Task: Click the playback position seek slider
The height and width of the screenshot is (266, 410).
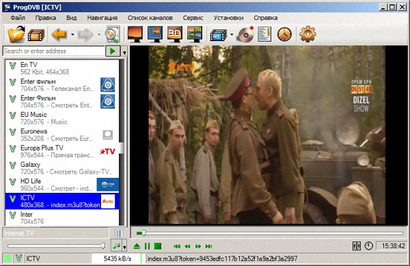Action: point(270,233)
